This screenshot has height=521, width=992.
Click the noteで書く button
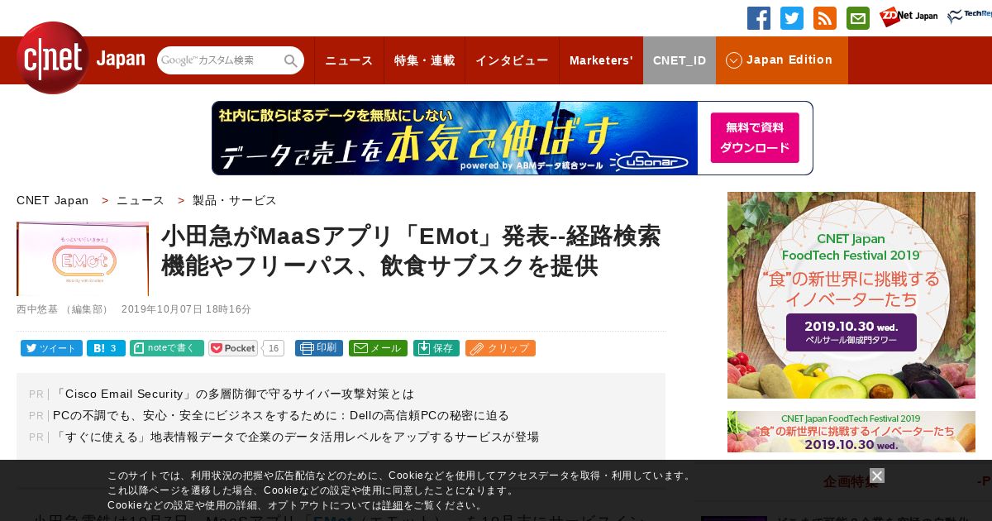[167, 348]
